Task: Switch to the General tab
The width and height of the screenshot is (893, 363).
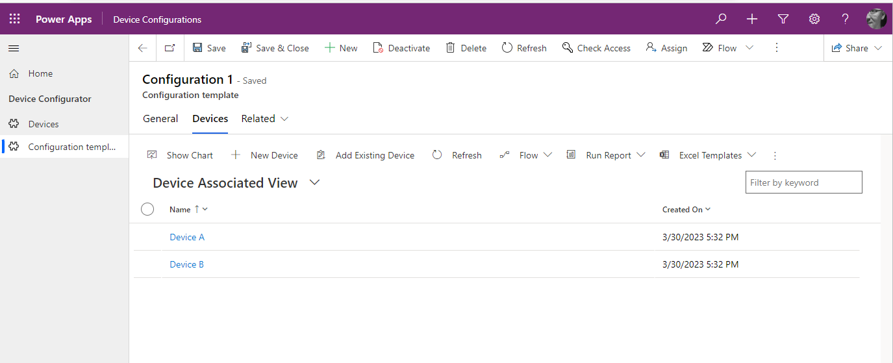Action: tap(160, 118)
